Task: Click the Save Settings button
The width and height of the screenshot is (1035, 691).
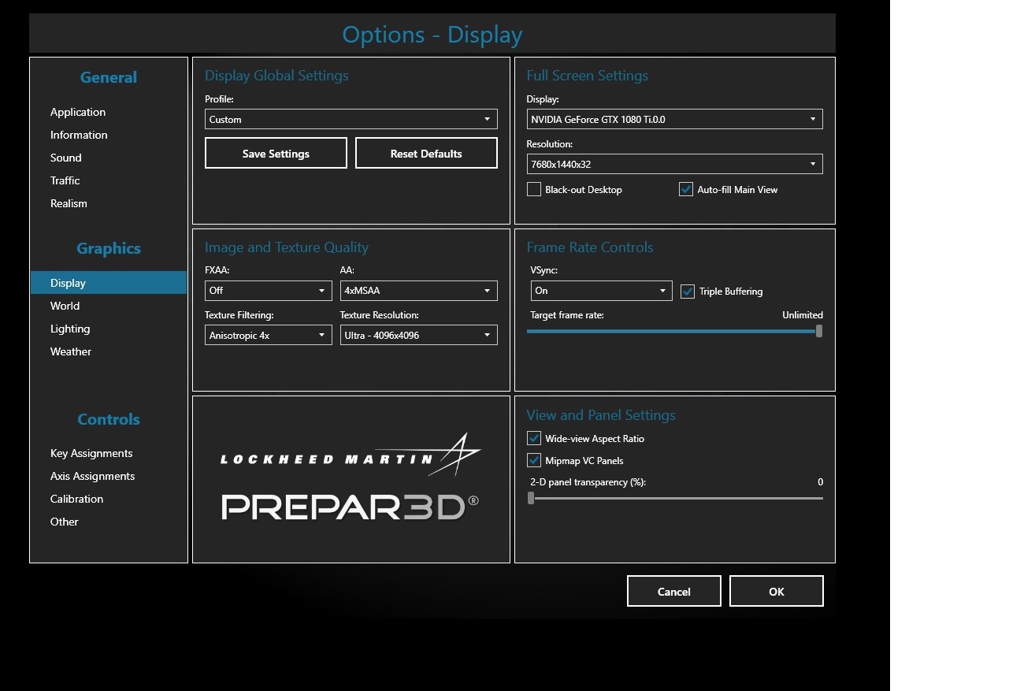Action: [276, 154]
